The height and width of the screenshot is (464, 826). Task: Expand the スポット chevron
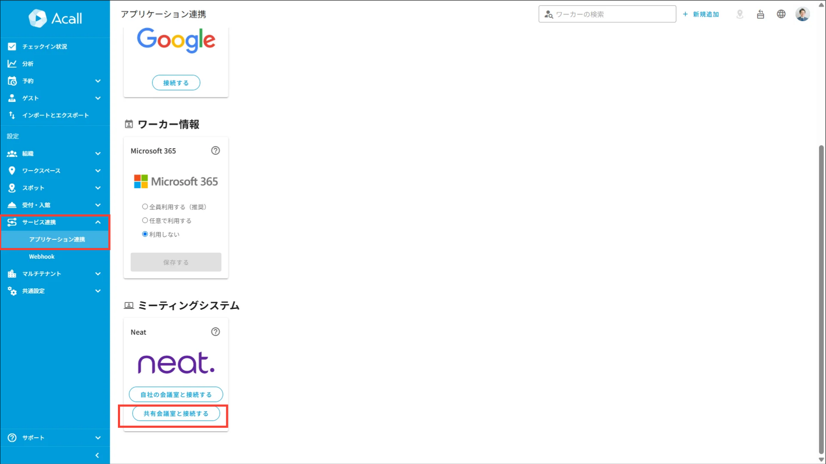click(98, 188)
